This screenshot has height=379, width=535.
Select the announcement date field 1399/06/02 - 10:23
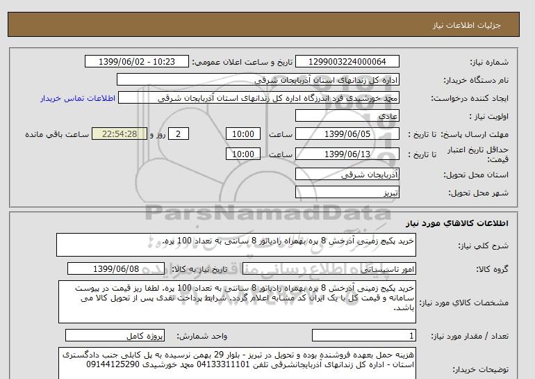pyautogui.click(x=136, y=62)
